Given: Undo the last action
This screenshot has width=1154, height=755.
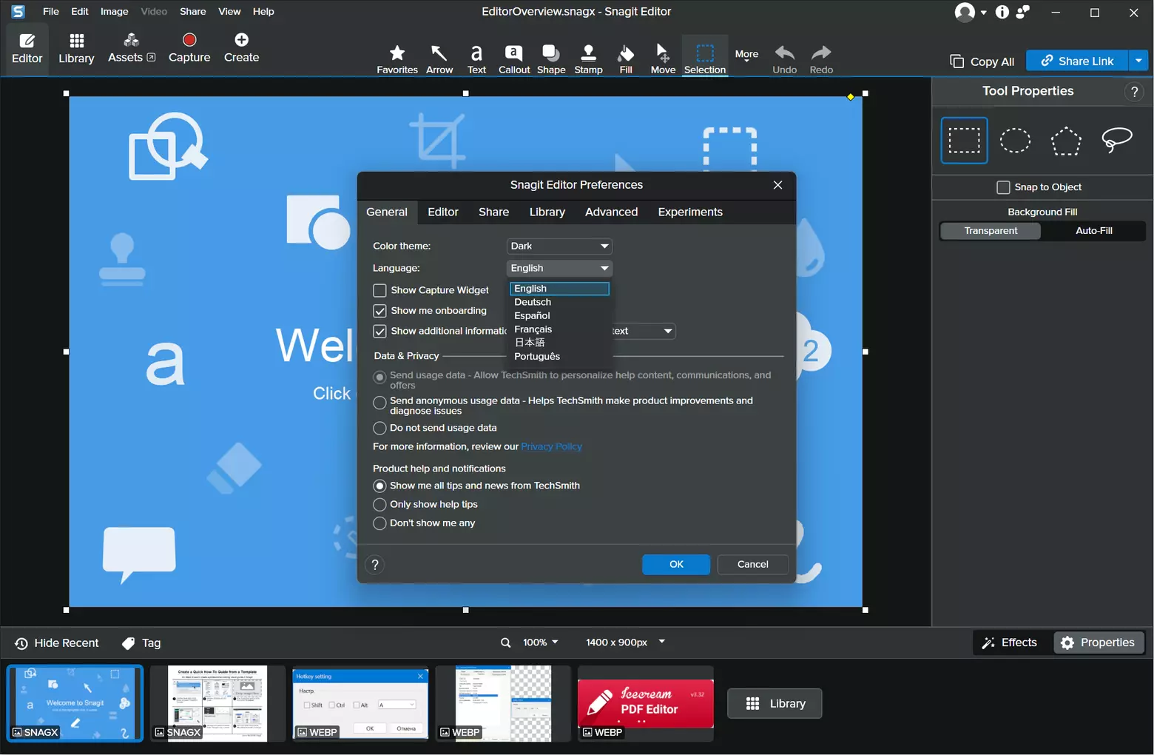Looking at the screenshot, I should [785, 59].
